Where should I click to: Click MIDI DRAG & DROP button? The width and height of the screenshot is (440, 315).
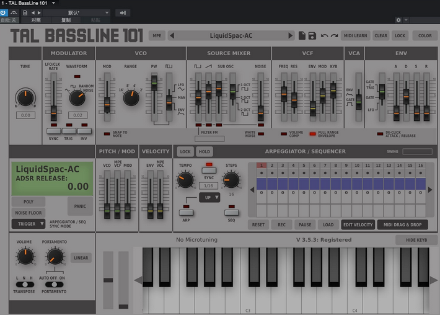402,224
